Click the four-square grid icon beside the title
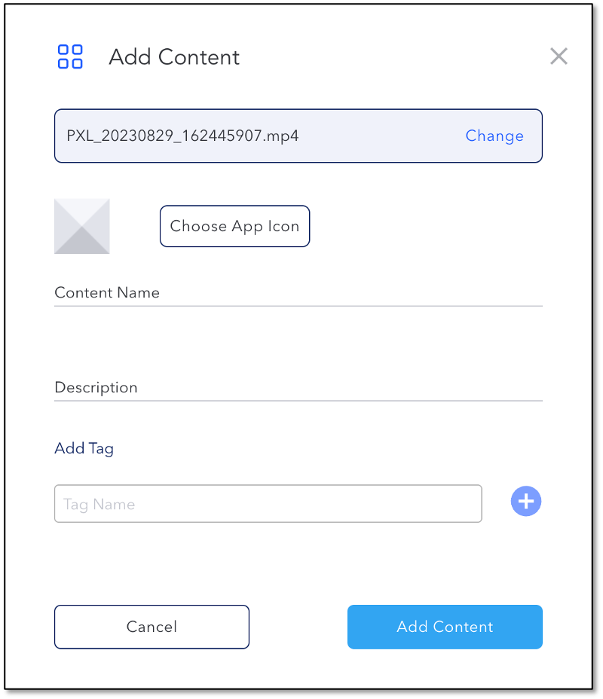Screen dimensions: 603x699 point(70,56)
